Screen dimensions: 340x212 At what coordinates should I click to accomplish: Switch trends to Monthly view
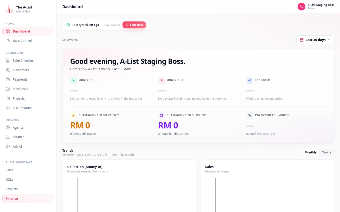(311, 152)
